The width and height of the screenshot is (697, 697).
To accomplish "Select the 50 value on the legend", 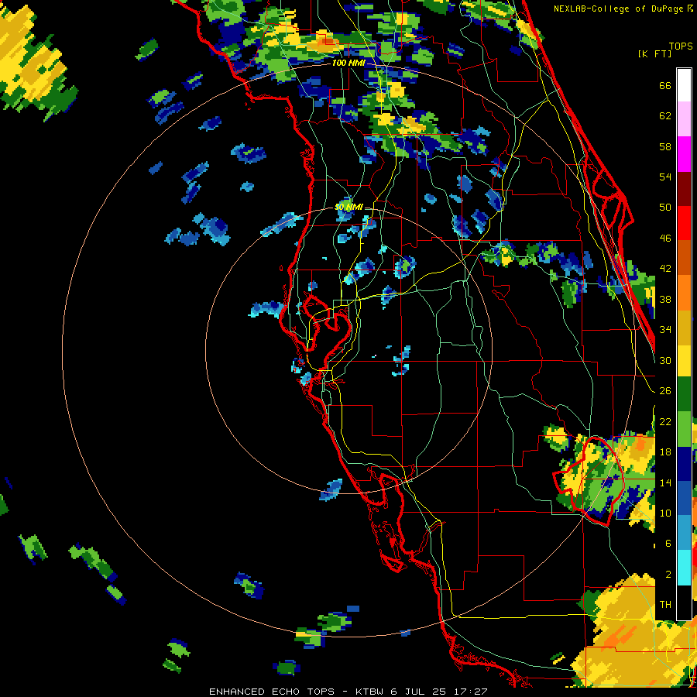I will tap(665, 208).
